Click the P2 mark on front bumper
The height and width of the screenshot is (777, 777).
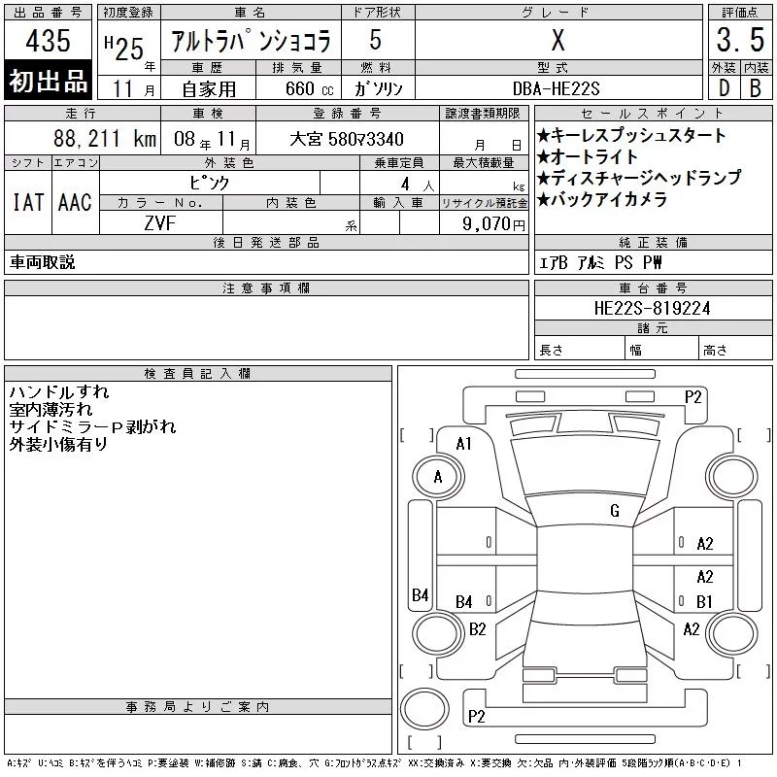(x=693, y=397)
